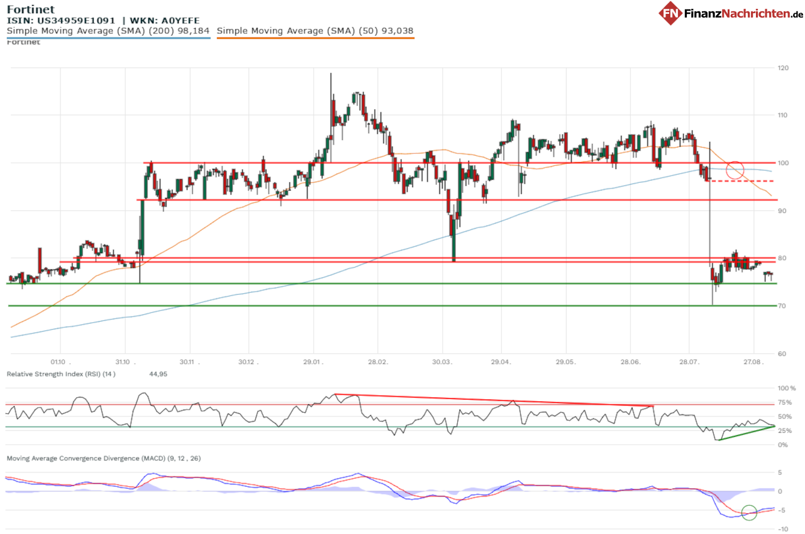The height and width of the screenshot is (534, 805).
Task: Click the ISIN US34959E1091 text
Action: pyautogui.click(x=61, y=20)
